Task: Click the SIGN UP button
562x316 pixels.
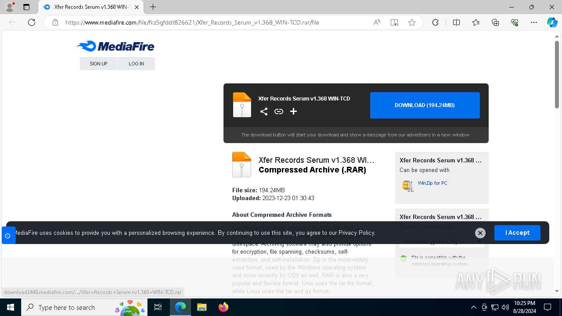Action: point(98,64)
